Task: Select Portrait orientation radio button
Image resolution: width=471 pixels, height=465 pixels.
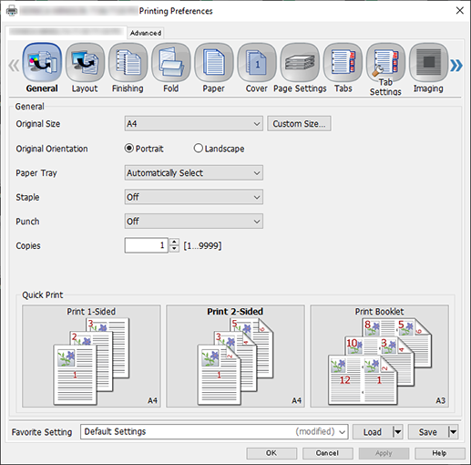Action: point(129,149)
